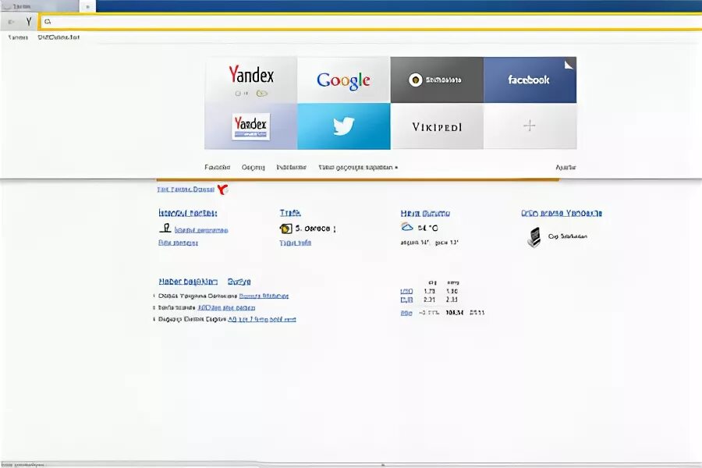Viewport: 702px width, 468px height.
Task: Open the Yandex page preview tile
Action: pyautogui.click(x=250, y=126)
